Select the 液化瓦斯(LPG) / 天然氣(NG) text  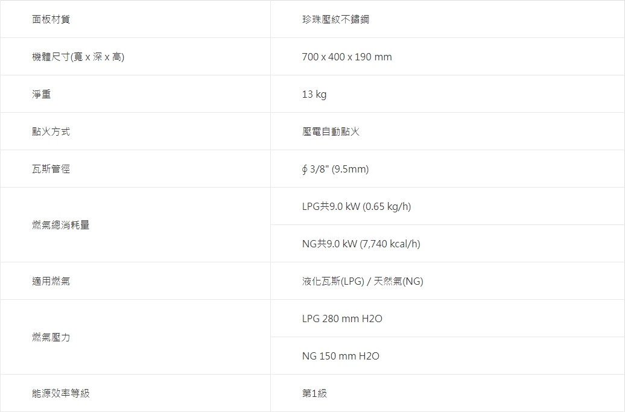coord(363,281)
